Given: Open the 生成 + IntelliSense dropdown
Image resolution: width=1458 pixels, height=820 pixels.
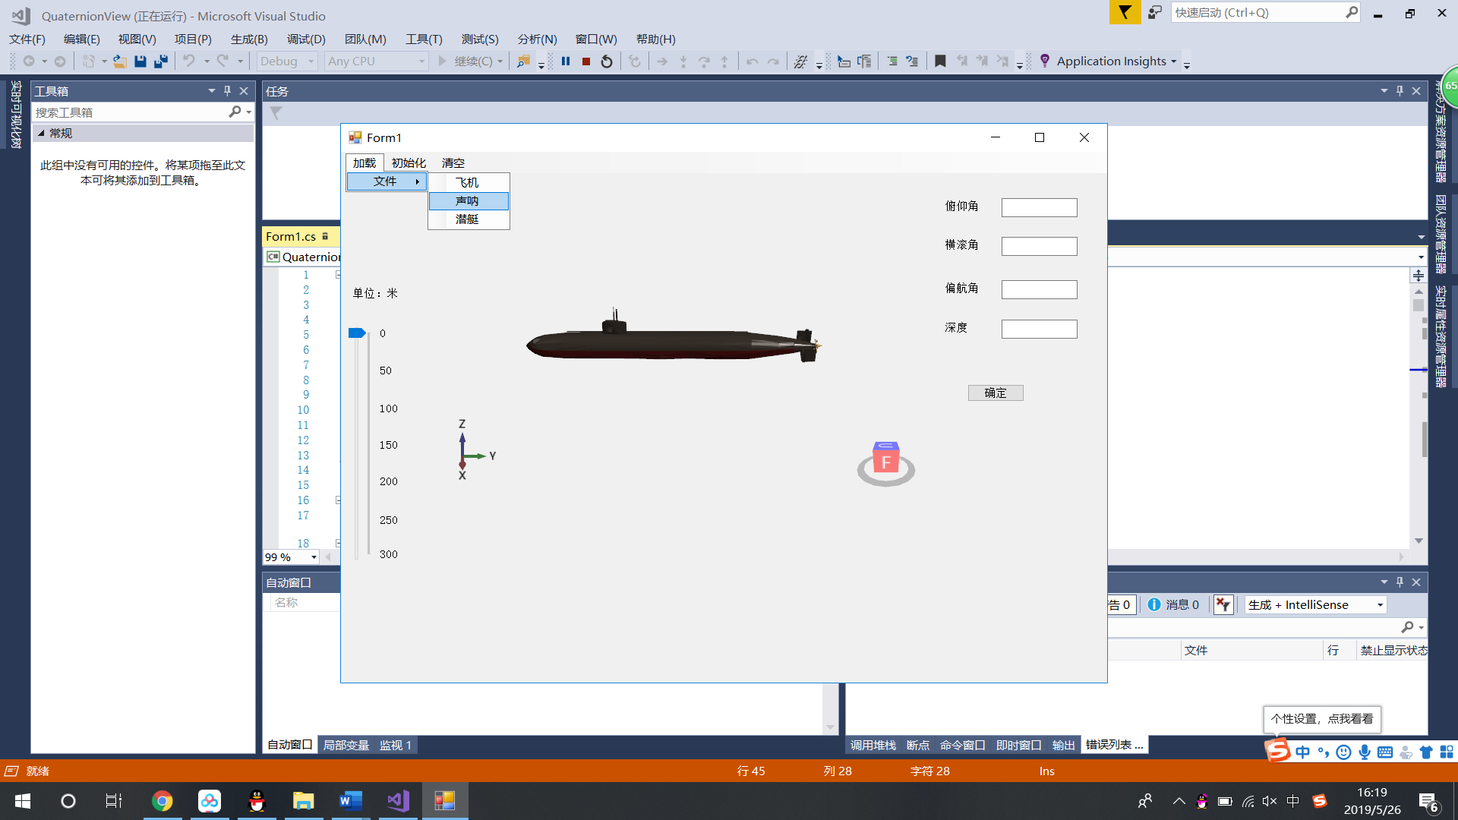Looking at the screenshot, I should 1380,604.
